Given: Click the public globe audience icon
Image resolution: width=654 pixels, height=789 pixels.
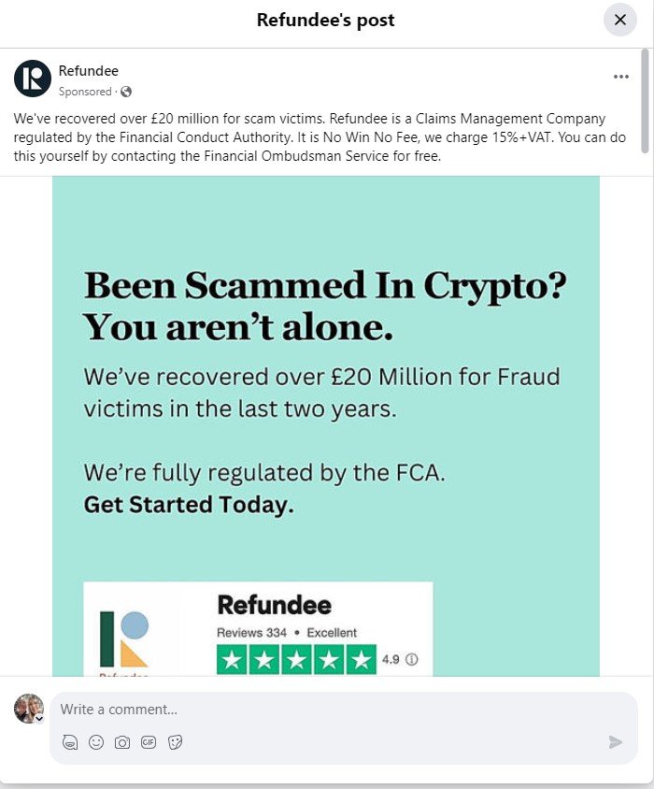Looking at the screenshot, I should click(126, 92).
